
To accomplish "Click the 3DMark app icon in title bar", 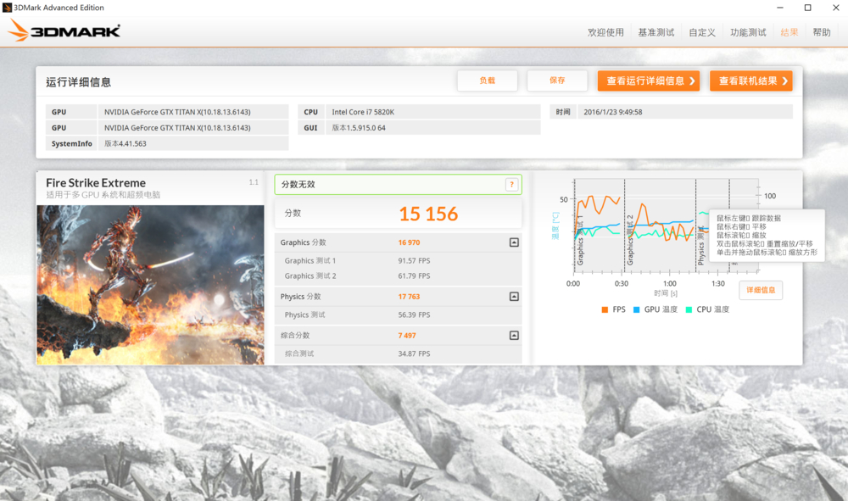I will pos(7,8).
